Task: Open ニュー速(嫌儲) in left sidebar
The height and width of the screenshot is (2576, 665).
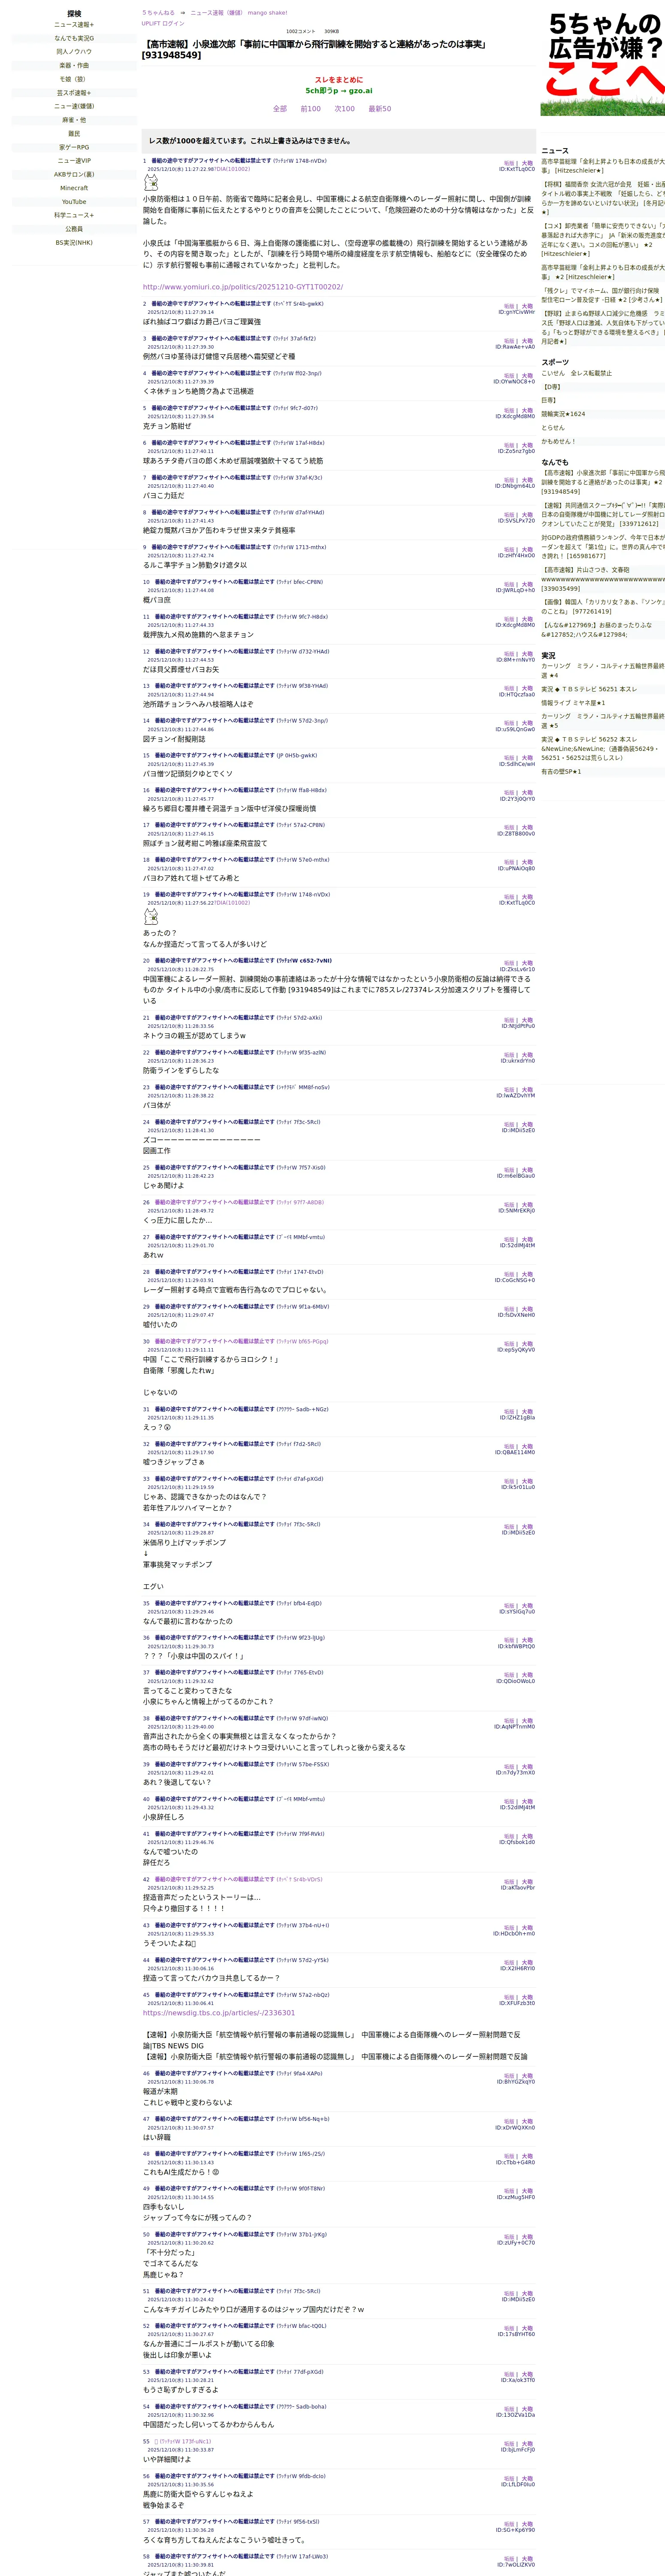Action: click(x=74, y=106)
